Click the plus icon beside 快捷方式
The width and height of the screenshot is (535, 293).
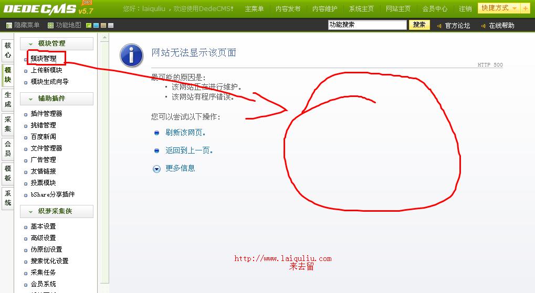point(526,8)
